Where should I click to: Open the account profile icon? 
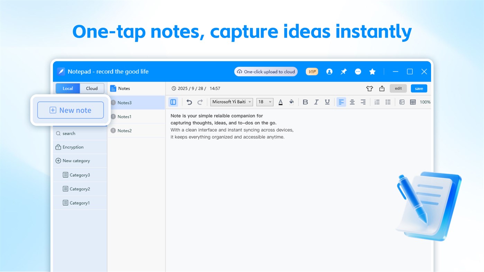point(329,72)
